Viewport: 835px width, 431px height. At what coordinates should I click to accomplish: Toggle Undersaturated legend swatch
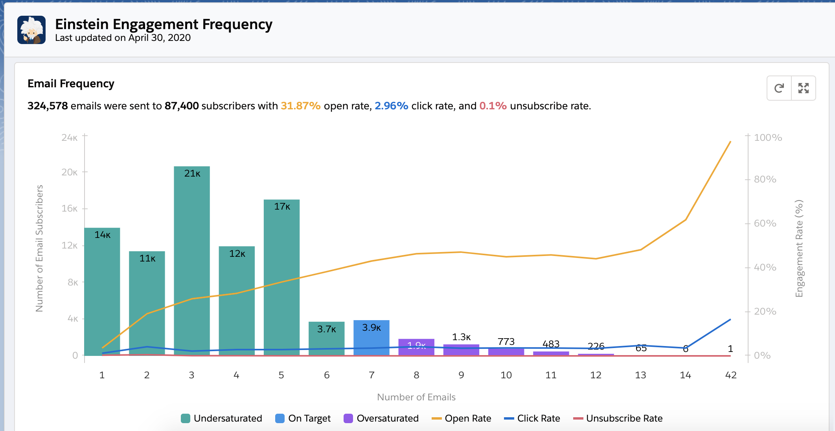point(186,418)
